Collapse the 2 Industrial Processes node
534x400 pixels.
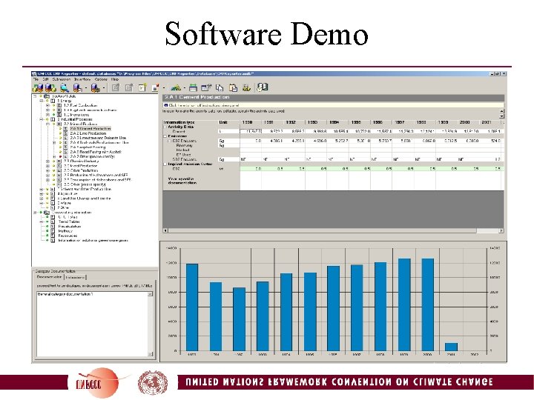(x=42, y=119)
